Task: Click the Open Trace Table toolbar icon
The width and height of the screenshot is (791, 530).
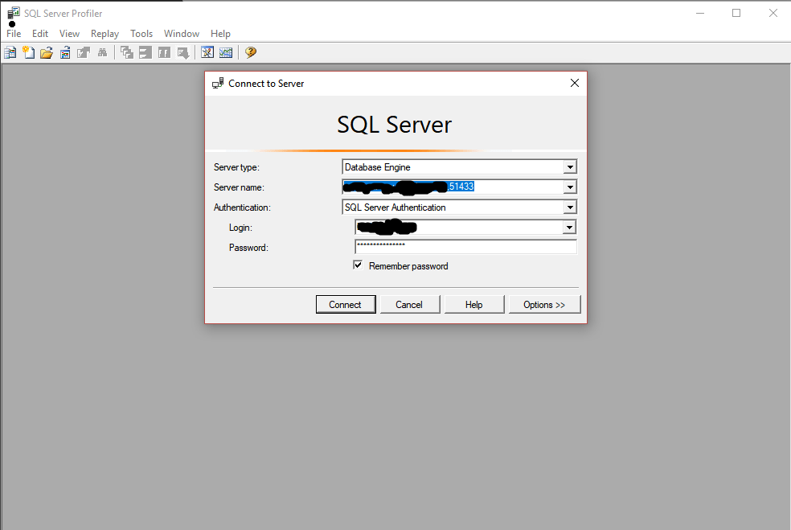Action: coord(65,52)
